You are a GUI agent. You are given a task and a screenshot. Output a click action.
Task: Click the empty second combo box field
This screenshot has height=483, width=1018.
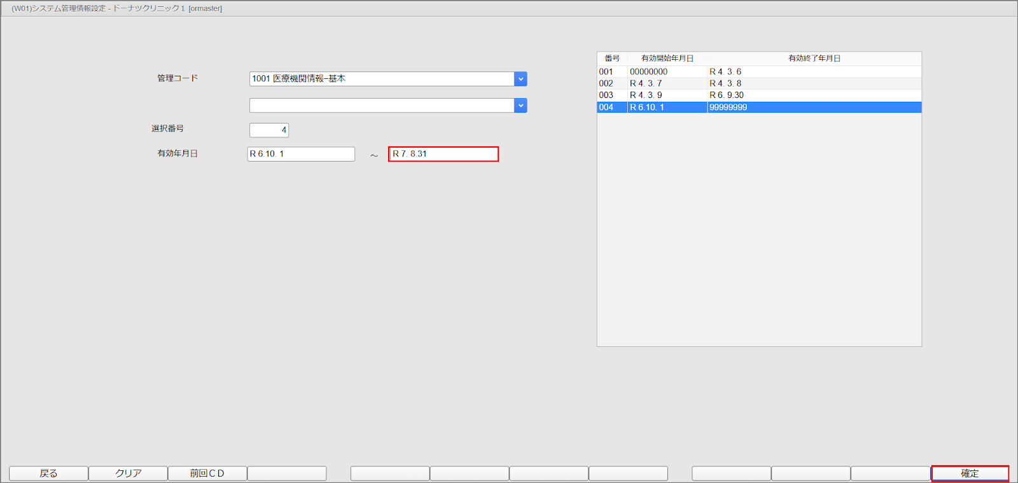point(382,106)
